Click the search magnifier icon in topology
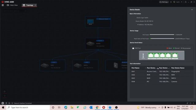The height and width of the screenshot is (110, 196). coord(26,11)
